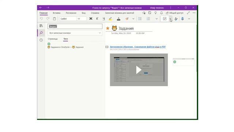The height and width of the screenshot is (132, 234).
Task: Open notifications bell icon
Action: pos(162,13)
